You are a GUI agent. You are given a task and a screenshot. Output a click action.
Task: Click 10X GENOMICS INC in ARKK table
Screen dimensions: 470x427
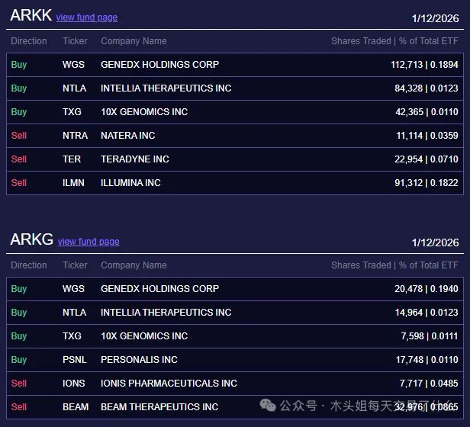click(x=144, y=112)
